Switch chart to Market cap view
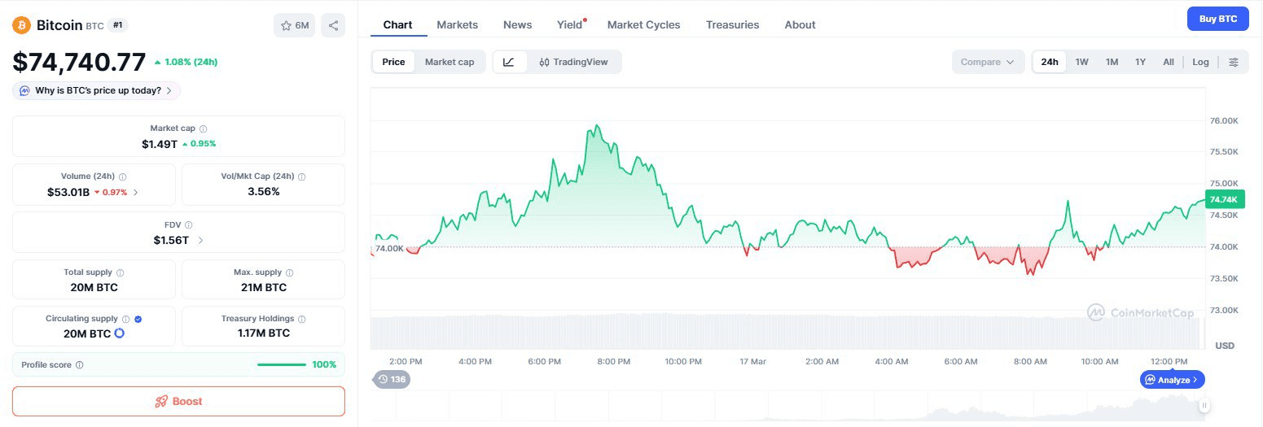 coord(449,62)
